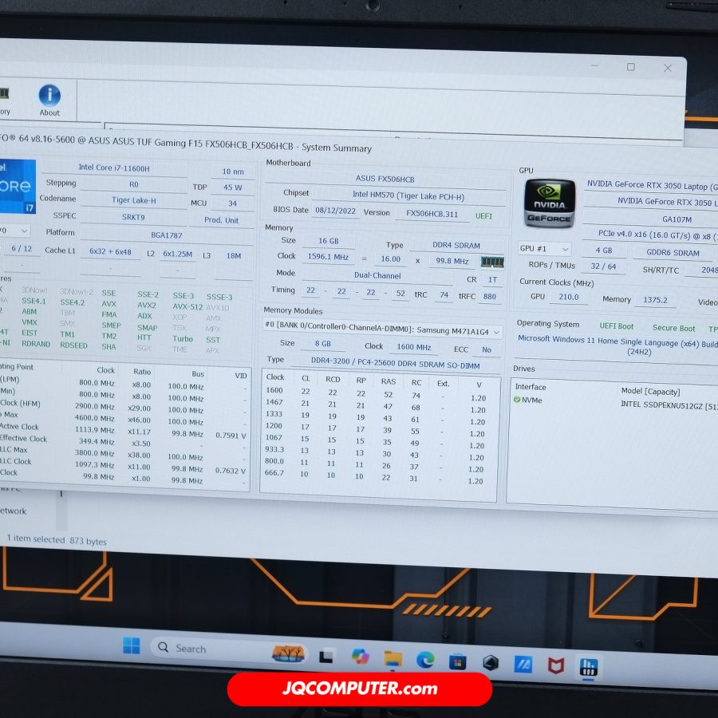Launch Microsoft Edge from the taskbar
This screenshot has height=718, width=718.
[x=425, y=661]
